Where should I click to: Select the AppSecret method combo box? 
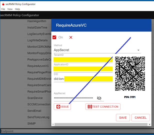click(x=97, y=50)
